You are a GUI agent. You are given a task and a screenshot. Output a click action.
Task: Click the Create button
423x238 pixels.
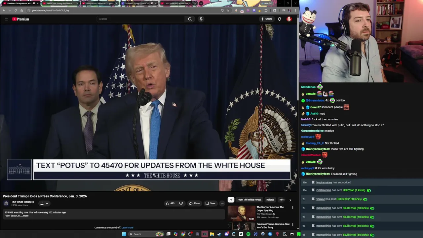266,19
